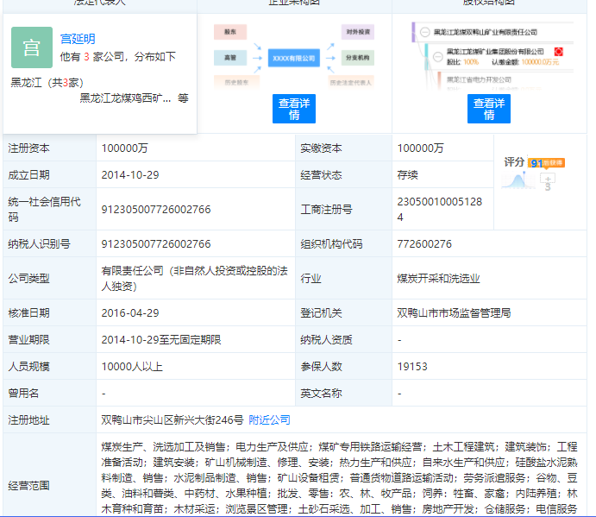Click company type 有限责任公司 value
Image resolution: width=596 pixels, height=517 pixels.
click(x=194, y=279)
